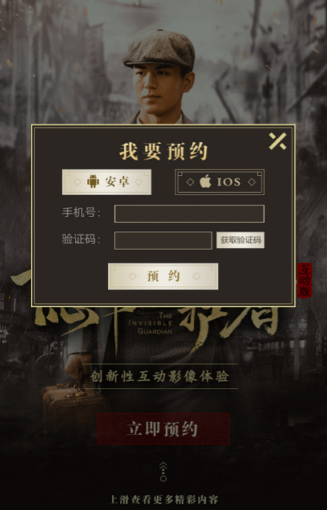Image resolution: width=327 pixels, height=510 pixels.
Task: Click the 创新性互动影像体验 tagline
Action: pos(160,377)
